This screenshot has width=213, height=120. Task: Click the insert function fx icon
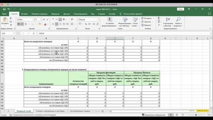click(x=34, y=33)
